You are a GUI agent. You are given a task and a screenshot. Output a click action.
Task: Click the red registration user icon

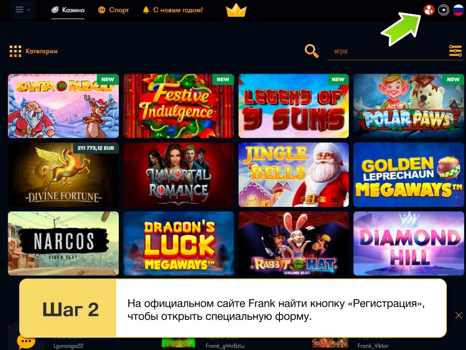coord(429,10)
